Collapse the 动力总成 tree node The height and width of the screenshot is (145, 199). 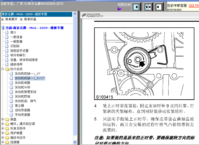coord(3,69)
